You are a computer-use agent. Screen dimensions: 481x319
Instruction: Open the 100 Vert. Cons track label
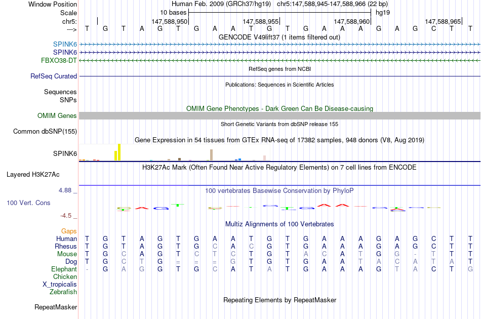pos(28,203)
